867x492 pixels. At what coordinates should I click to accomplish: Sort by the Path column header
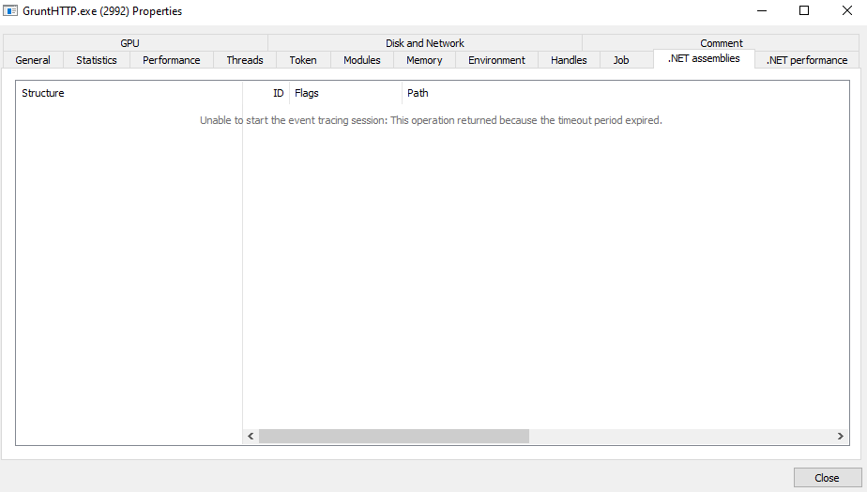click(x=418, y=93)
